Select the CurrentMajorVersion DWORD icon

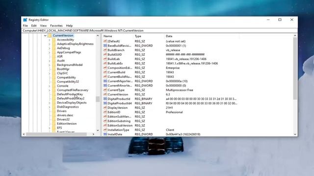[105, 81]
